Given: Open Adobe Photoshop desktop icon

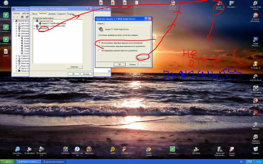Looking at the screenshot, I should (x=255, y=39).
